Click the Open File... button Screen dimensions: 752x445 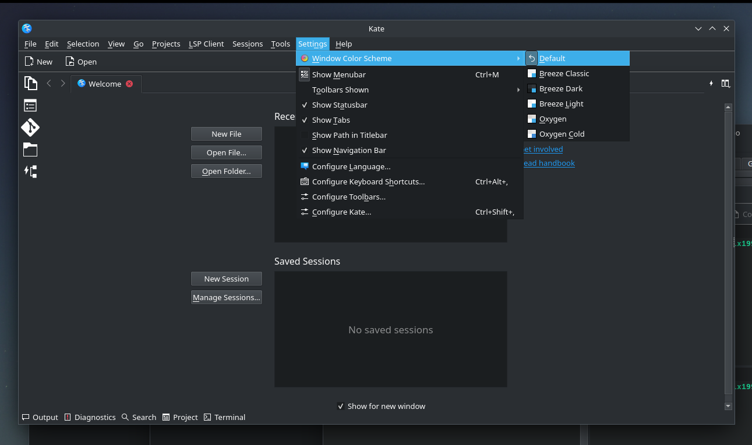[x=227, y=152]
